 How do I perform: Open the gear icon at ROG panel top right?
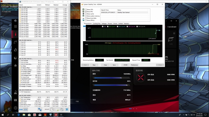coord(174,33)
